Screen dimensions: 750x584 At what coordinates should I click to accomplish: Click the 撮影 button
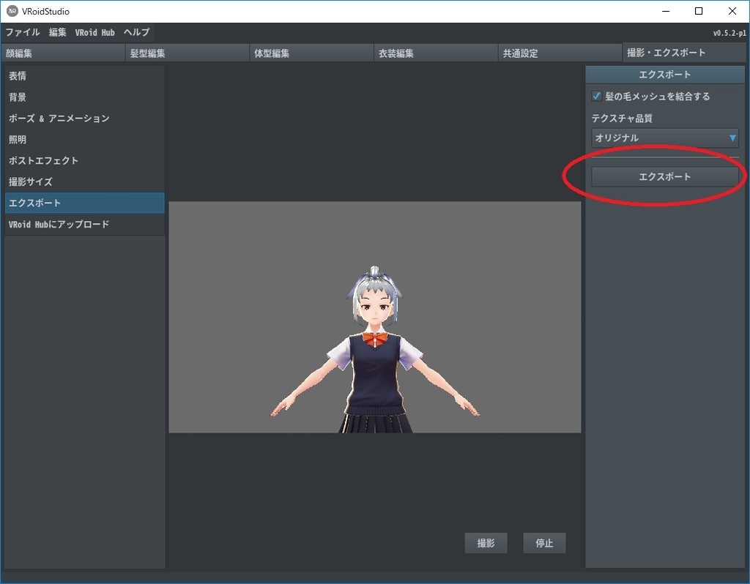click(486, 543)
